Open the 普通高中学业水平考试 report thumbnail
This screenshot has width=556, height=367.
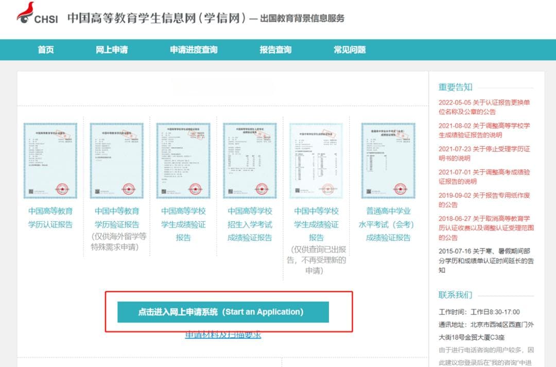pos(388,161)
